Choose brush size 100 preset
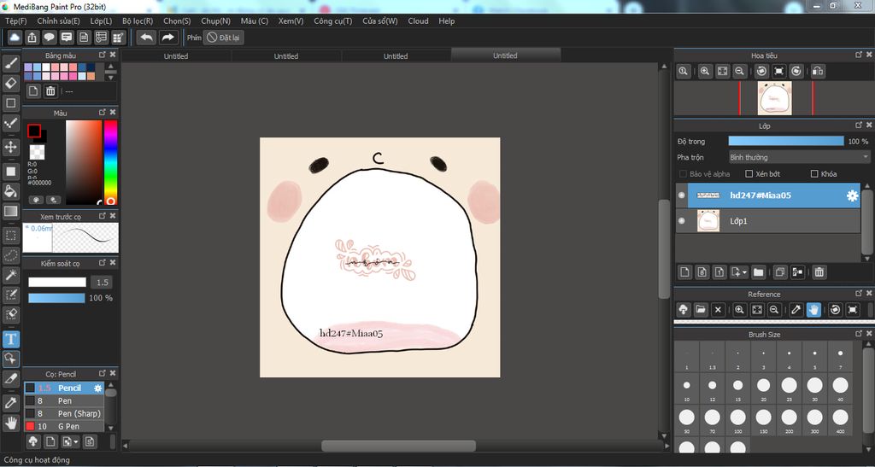Screen dimensions: 875x467 click(x=737, y=420)
